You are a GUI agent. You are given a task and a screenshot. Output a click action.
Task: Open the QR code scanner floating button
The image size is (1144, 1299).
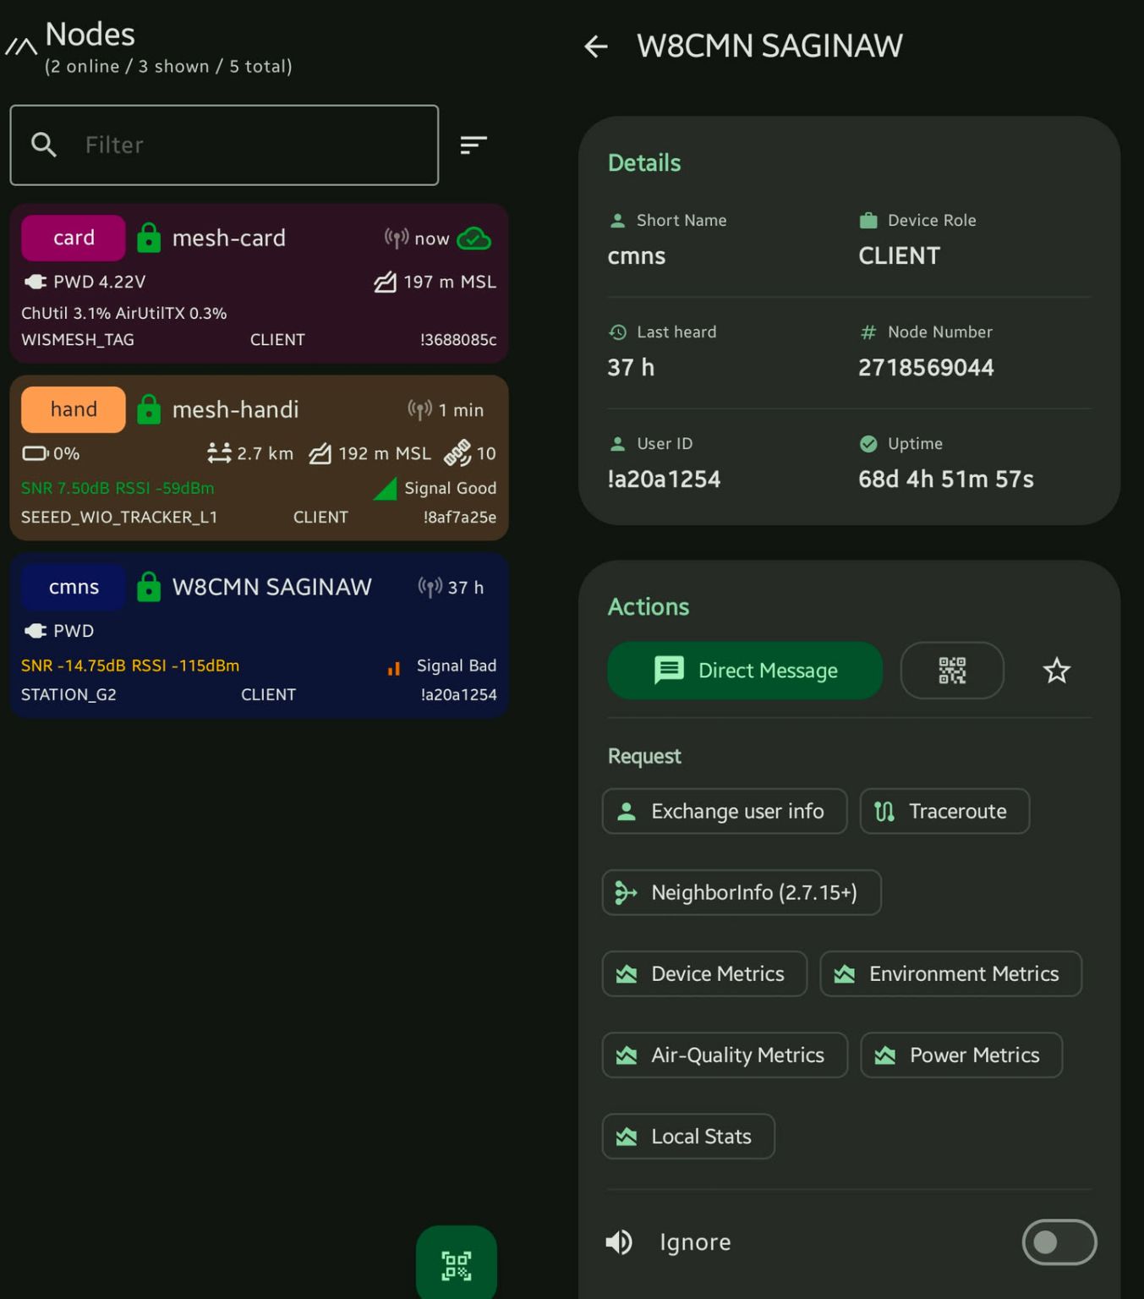pyautogui.click(x=456, y=1266)
